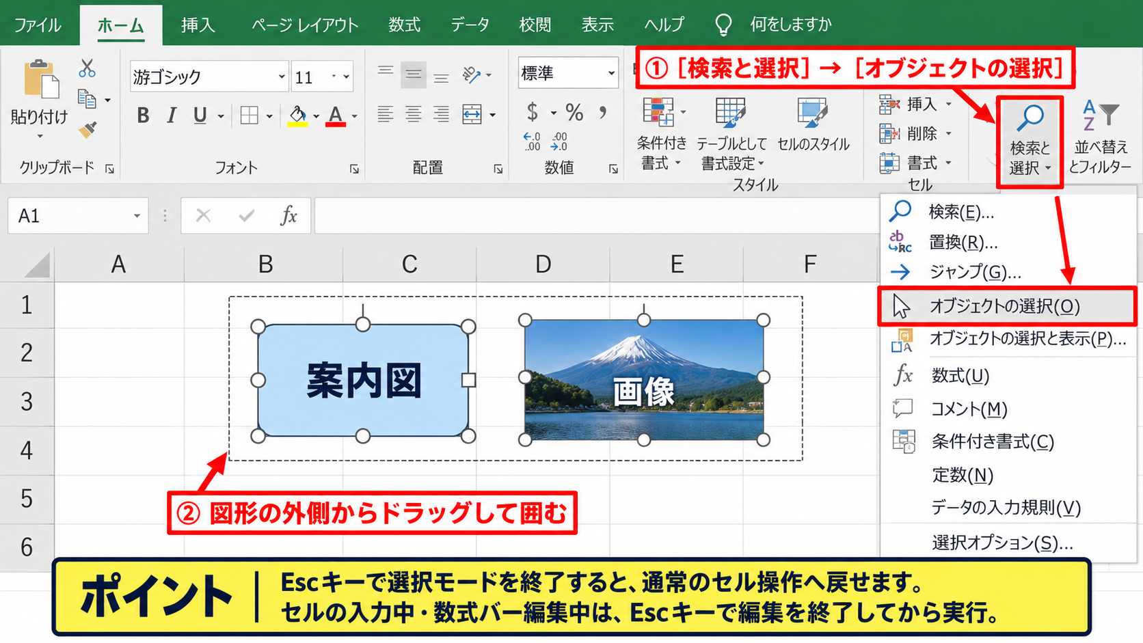The height and width of the screenshot is (643, 1143).
Task: Open the font size 11 dropdown
Action: [x=347, y=77]
